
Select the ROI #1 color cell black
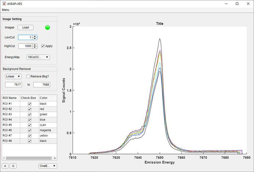coord(48,104)
